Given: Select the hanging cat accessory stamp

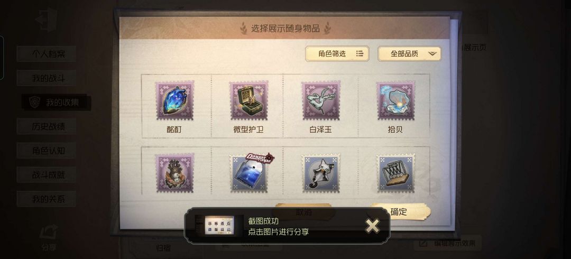Looking at the screenshot, I should [321, 173].
